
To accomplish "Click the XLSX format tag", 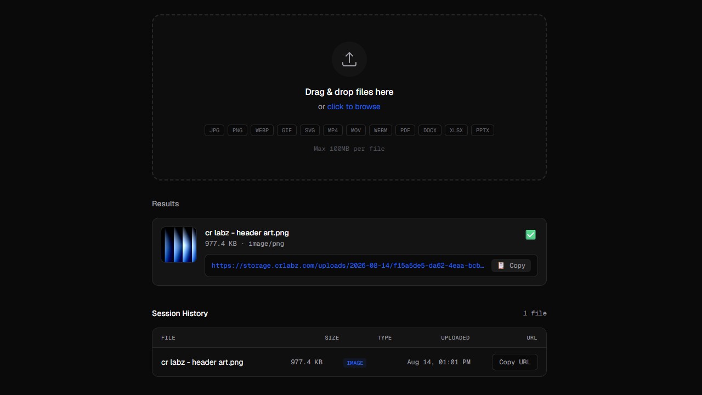I will click(456, 131).
